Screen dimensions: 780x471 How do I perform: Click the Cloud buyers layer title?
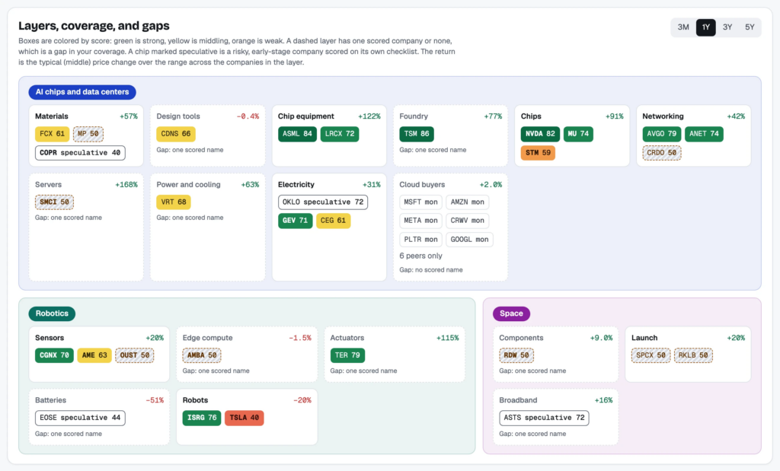(422, 184)
